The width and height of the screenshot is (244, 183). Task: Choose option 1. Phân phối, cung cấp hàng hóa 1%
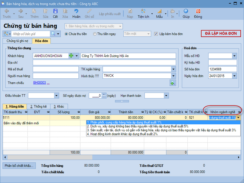pos(163,122)
